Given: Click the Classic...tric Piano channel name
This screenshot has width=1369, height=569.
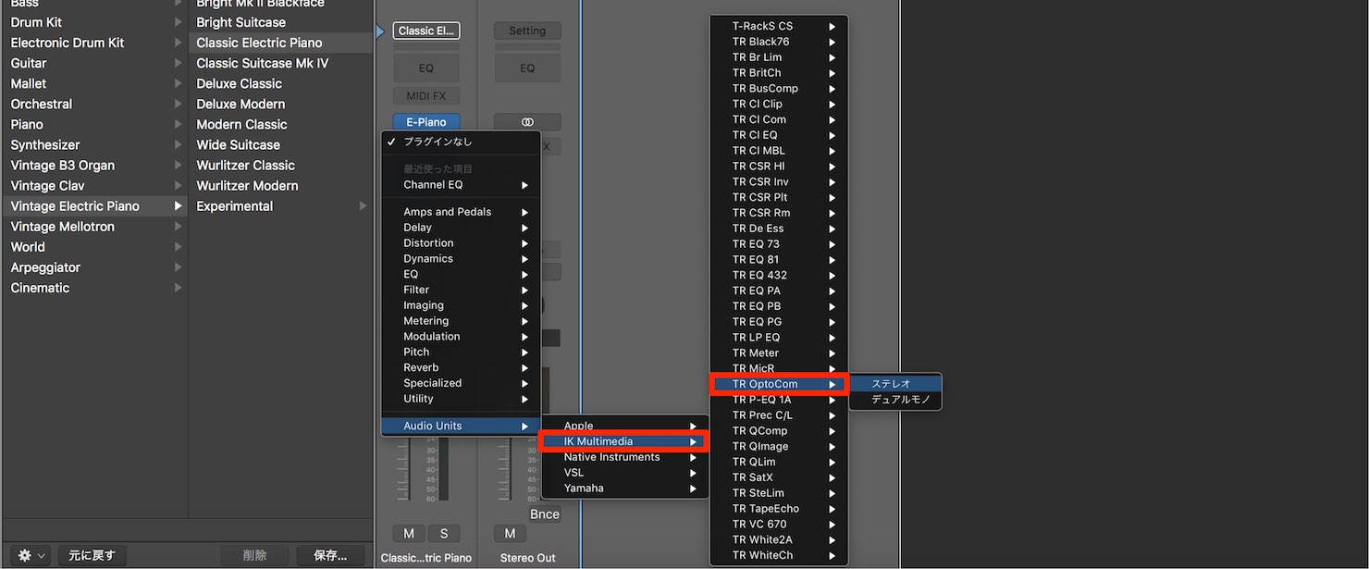Looking at the screenshot, I should tap(426, 558).
